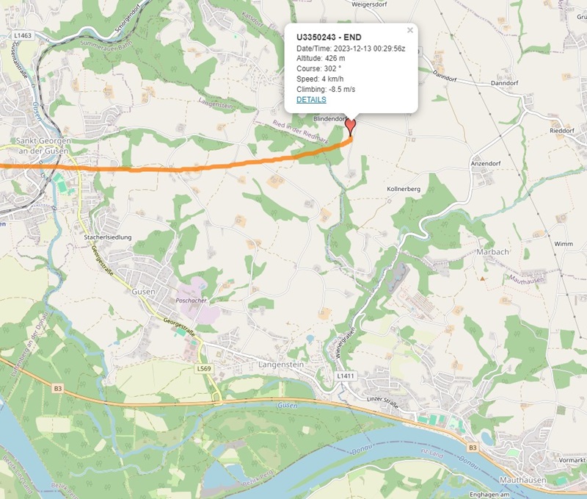Select the Gusen town label
The width and height of the screenshot is (587, 499).
click(x=143, y=291)
